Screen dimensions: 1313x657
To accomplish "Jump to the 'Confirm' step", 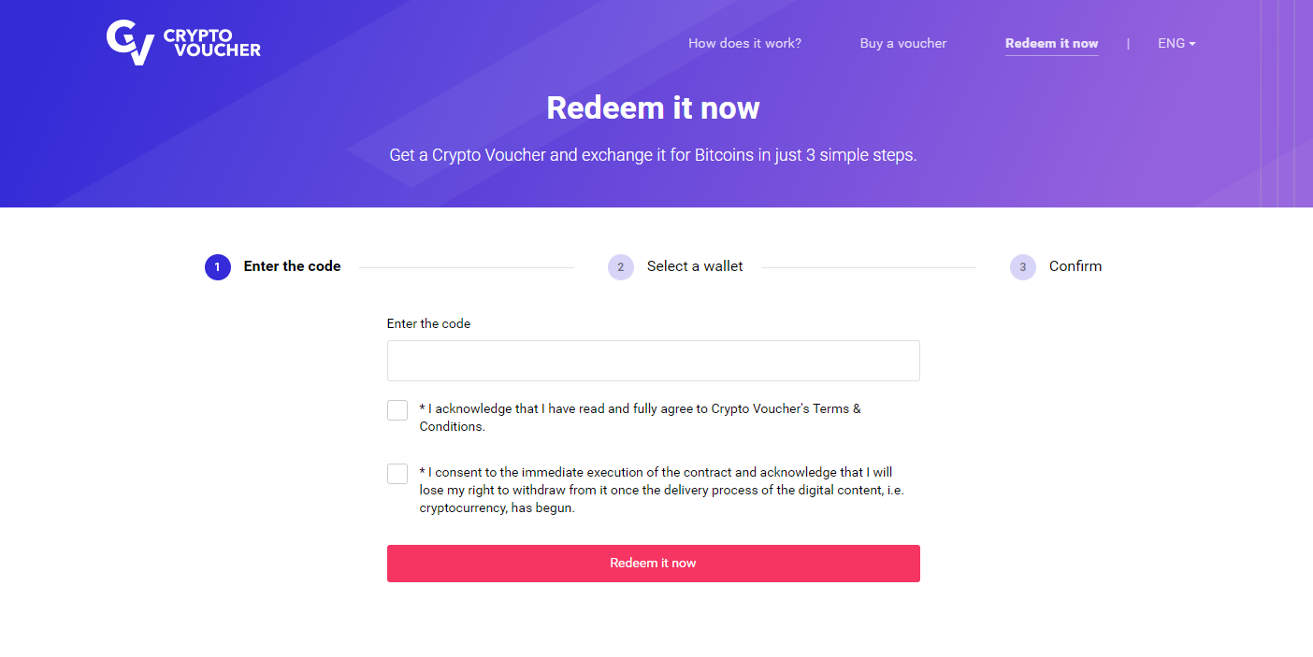I will (x=1075, y=265).
